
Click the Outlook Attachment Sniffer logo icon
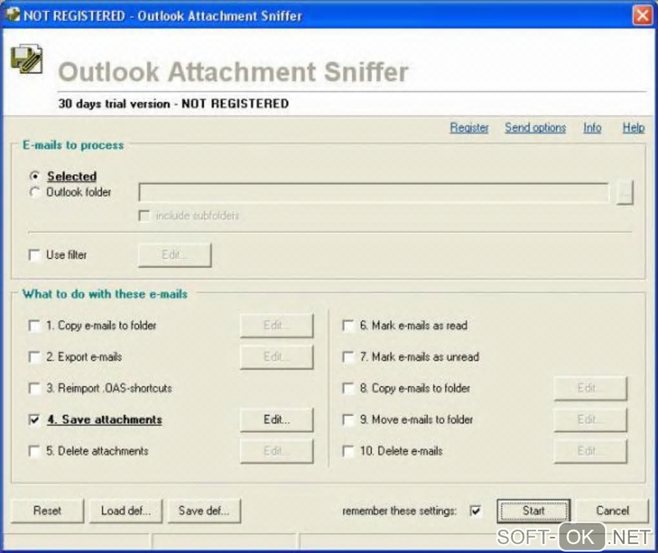[x=26, y=59]
